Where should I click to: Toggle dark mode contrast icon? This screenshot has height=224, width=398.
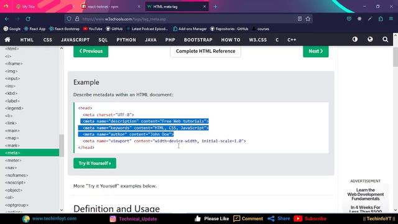coord(355,39)
